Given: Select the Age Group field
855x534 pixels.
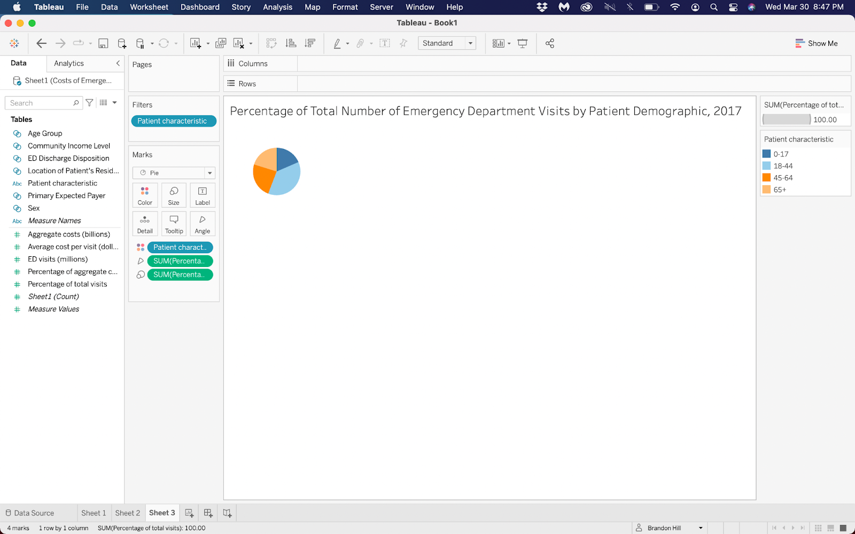Looking at the screenshot, I should [45, 133].
